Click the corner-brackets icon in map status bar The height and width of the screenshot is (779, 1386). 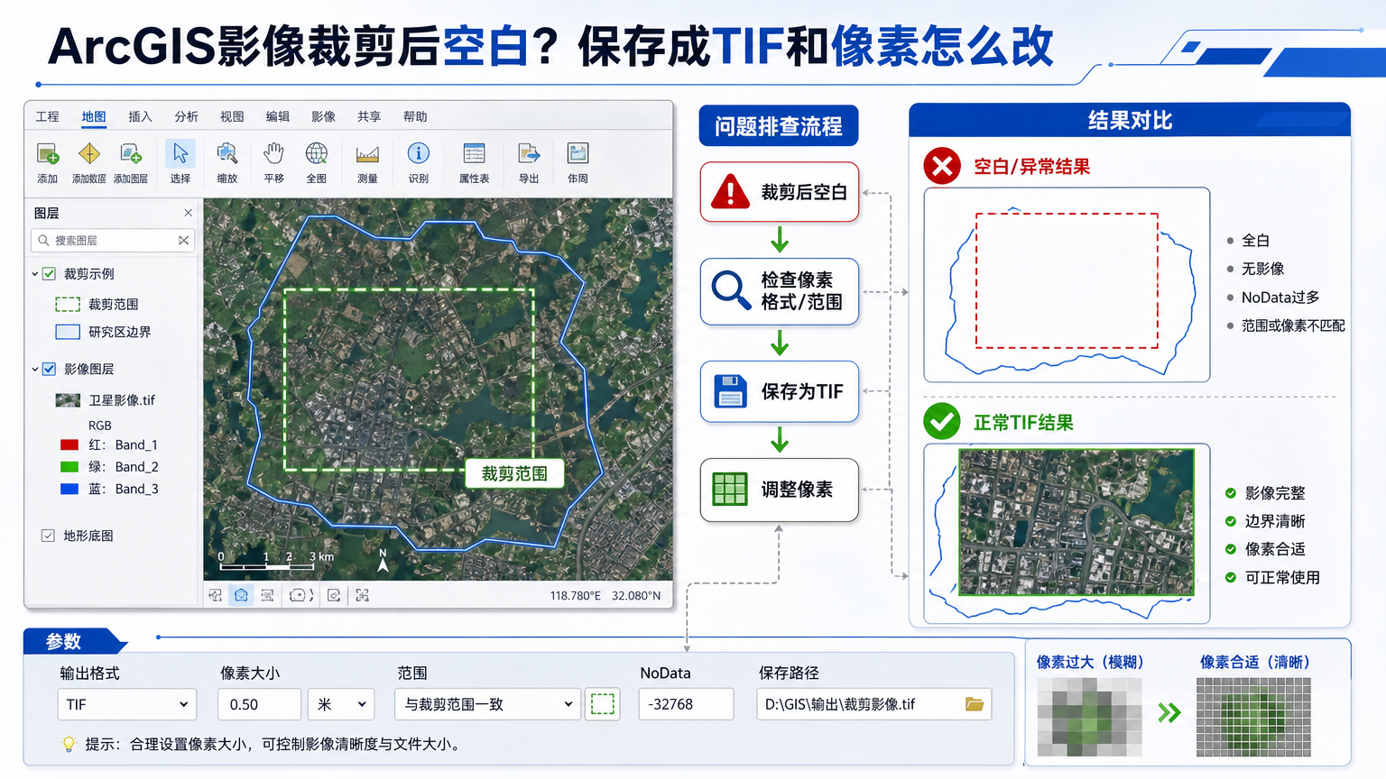tap(363, 595)
